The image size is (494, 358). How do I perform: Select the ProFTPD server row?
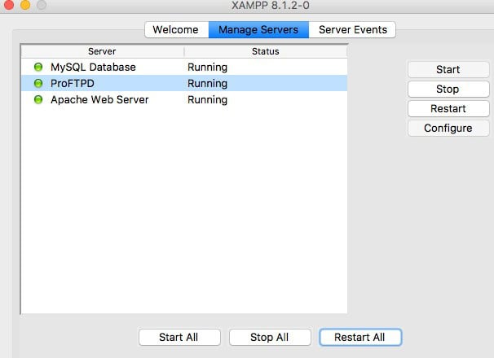tap(184, 83)
